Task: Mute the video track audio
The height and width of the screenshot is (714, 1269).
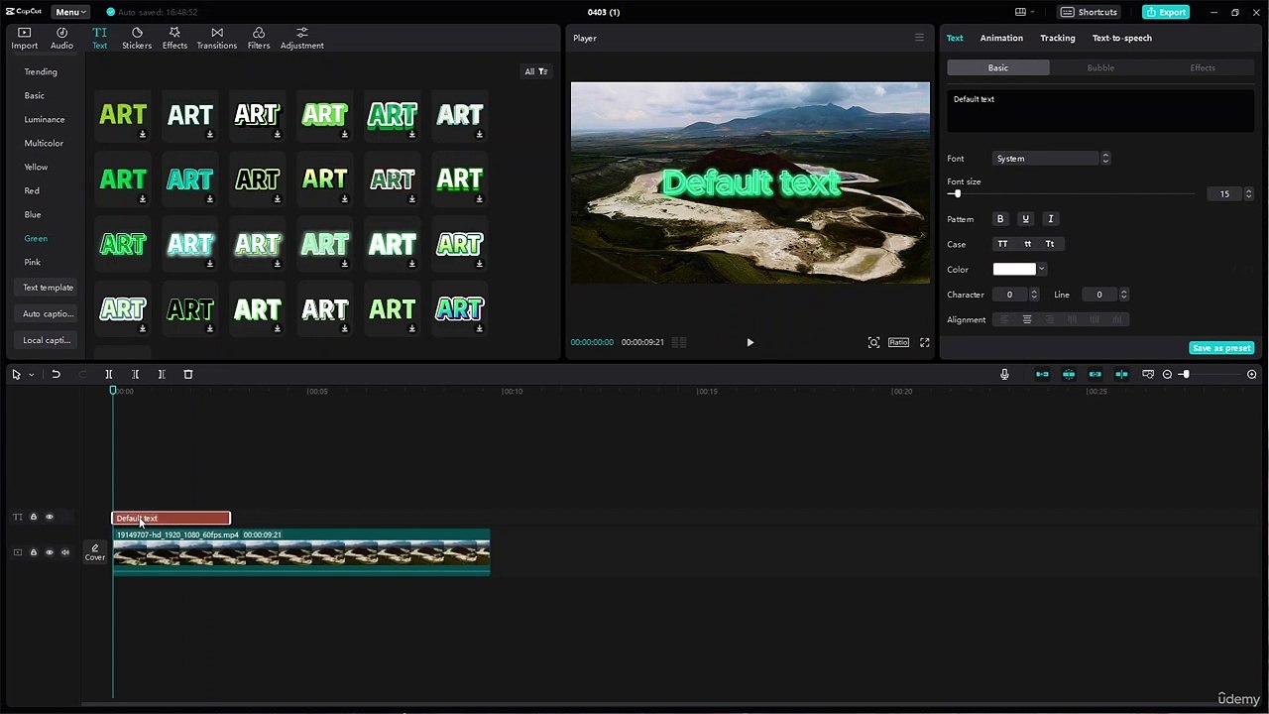Action: coord(66,552)
